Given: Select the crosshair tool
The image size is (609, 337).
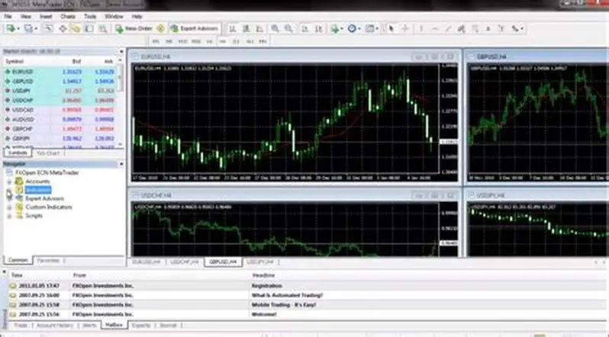Looking at the screenshot, I should click(404, 28).
